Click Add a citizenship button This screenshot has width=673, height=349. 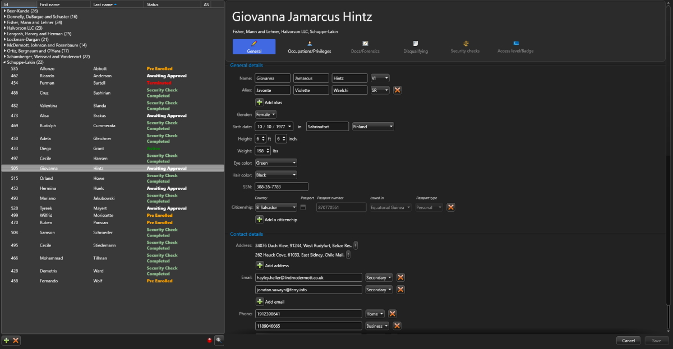point(259,220)
